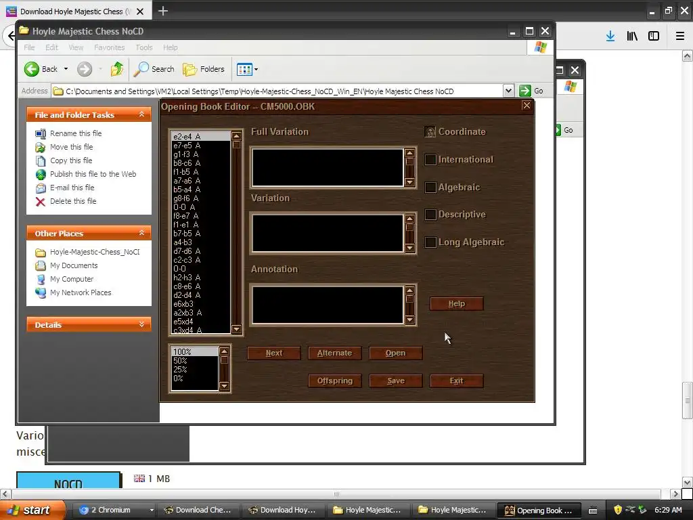
Task: Click Full Variation scroll up arrow
Action: pyautogui.click(x=409, y=153)
